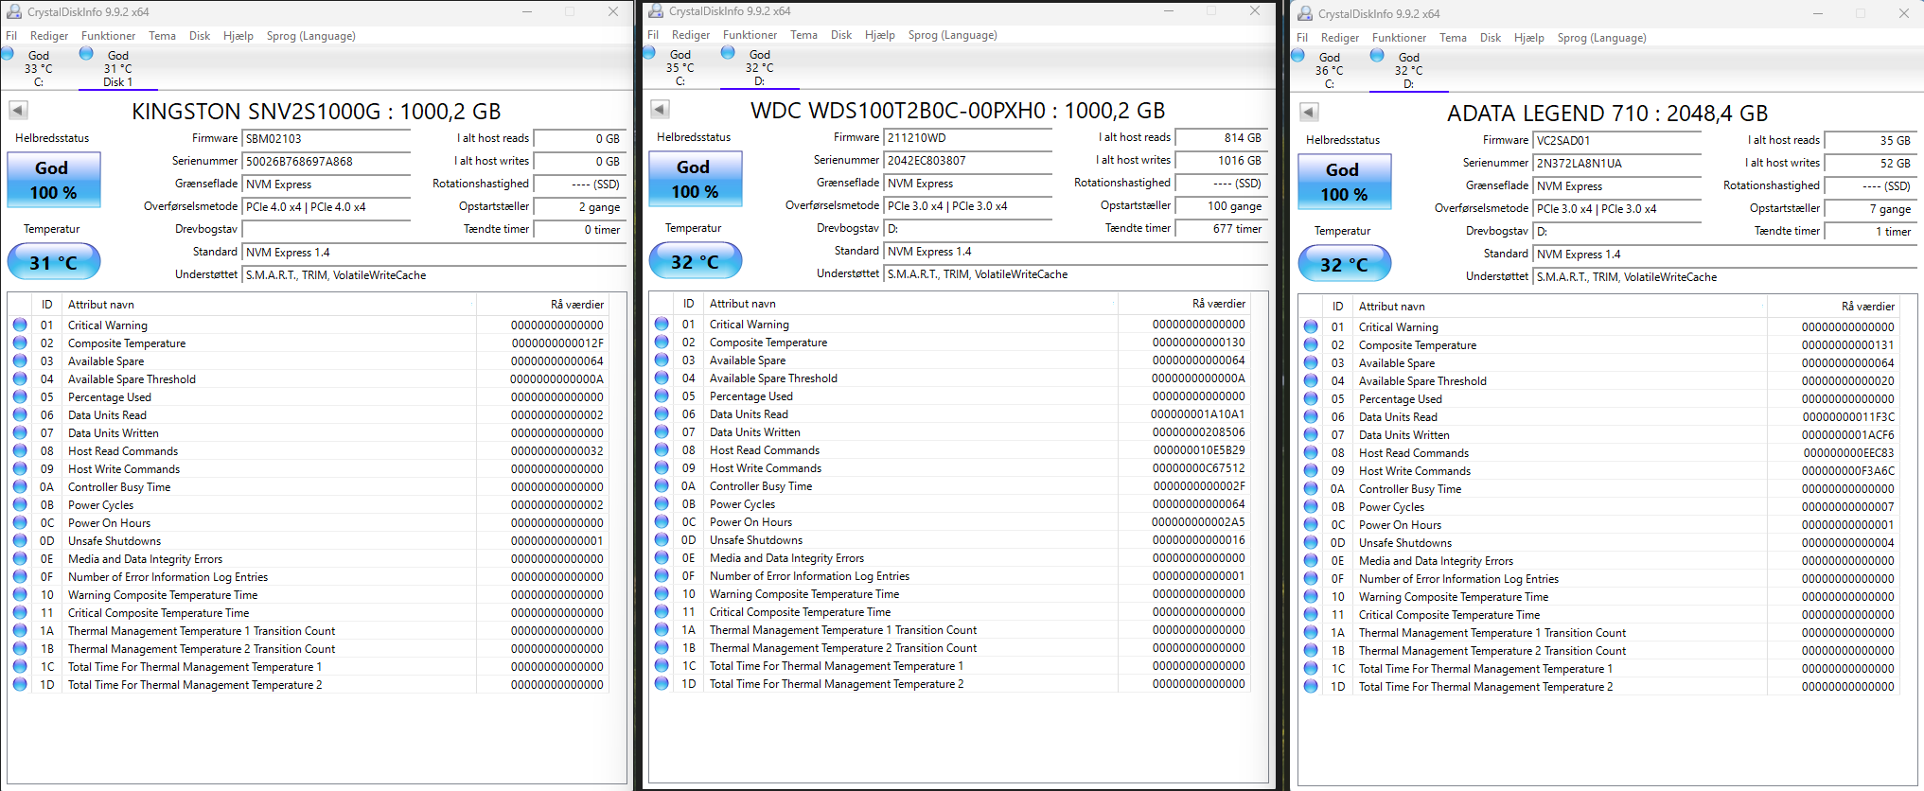The height and width of the screenshot is (791, 1924).
Task: Click the status orb beside Available Spare Threshold in ADATA window
Action: (x=1311, y=380)
